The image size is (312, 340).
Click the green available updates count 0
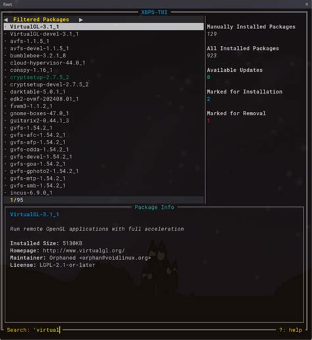tap(209, 77)
